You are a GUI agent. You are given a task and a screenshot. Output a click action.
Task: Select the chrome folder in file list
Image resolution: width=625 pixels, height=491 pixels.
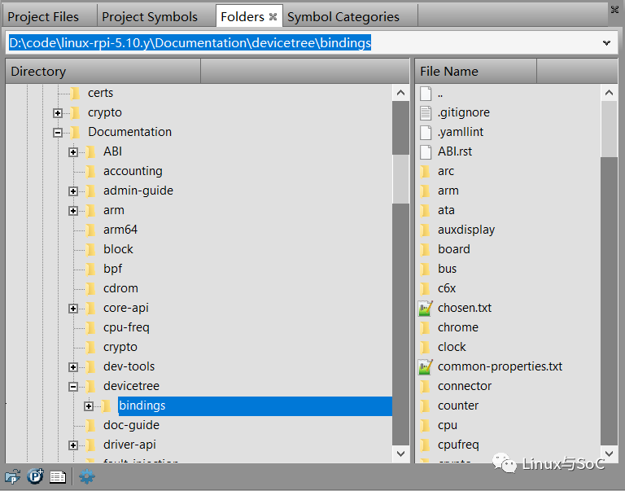click(458, 327)
